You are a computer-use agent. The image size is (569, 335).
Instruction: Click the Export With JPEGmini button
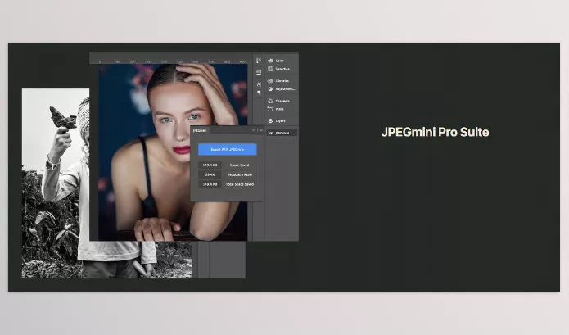click(x=228, y=149)
